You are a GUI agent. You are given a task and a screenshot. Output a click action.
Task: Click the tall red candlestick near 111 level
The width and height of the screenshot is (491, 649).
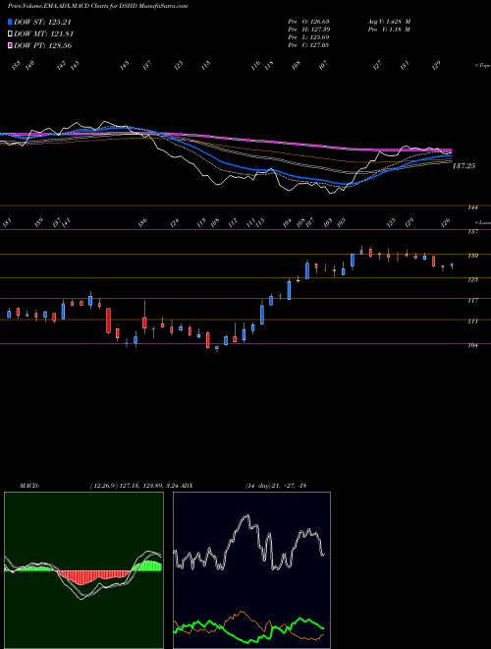[109, 321]
